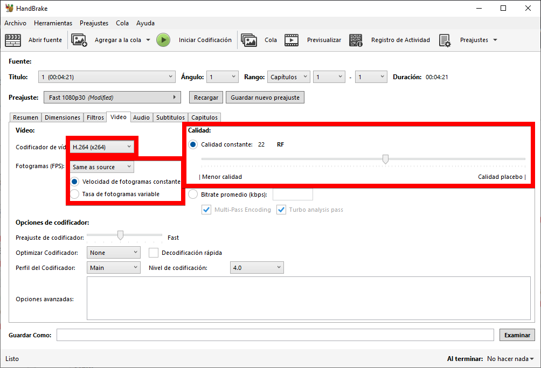Switch to the Capitulos tab
This screenshot has height=368, width=541.
coord(205,117)
